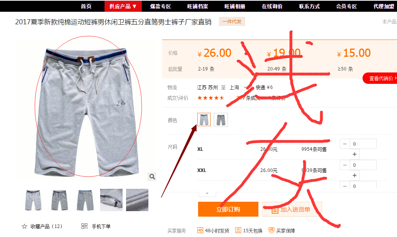Viewport: 397px width, 237px height.
Task: Click the 48小时发货 service icon
Action: [200, 230]
